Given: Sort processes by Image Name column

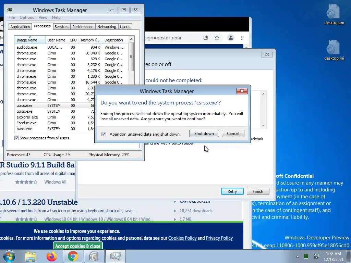Looking at the screenshot, I should [30, 40].
